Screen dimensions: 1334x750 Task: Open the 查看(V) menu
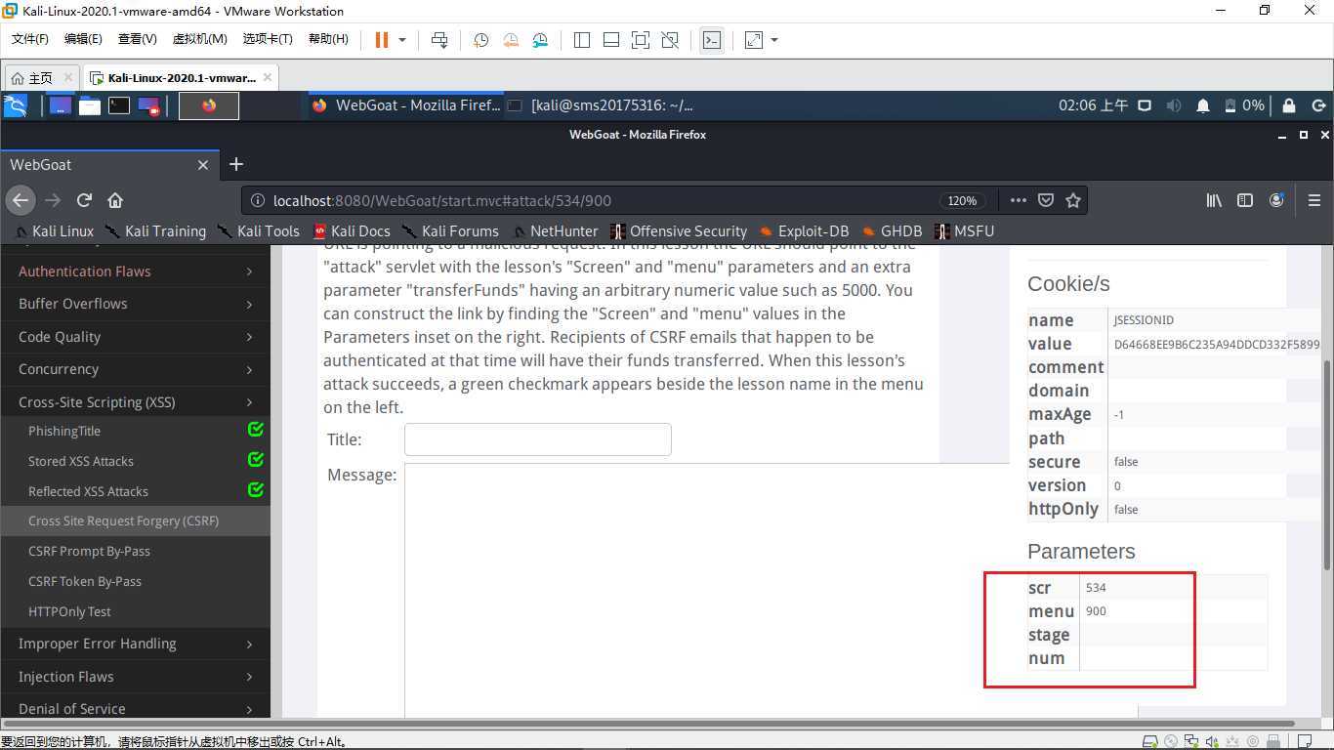137,39
